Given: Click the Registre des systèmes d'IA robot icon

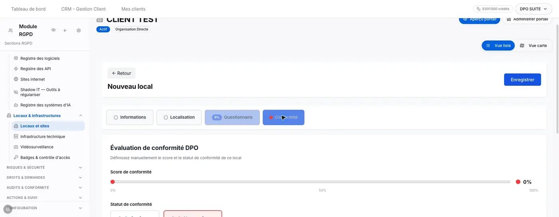Looking at the screenshot, I should click(16, 105).
